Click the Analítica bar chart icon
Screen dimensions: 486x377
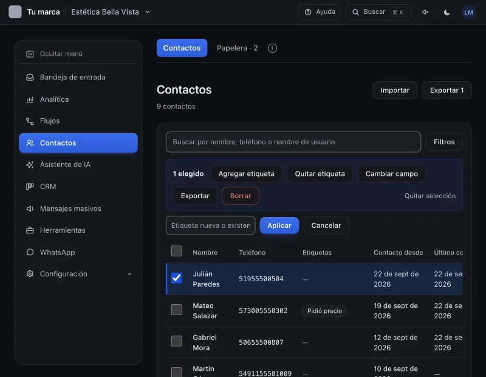(30, 99)
